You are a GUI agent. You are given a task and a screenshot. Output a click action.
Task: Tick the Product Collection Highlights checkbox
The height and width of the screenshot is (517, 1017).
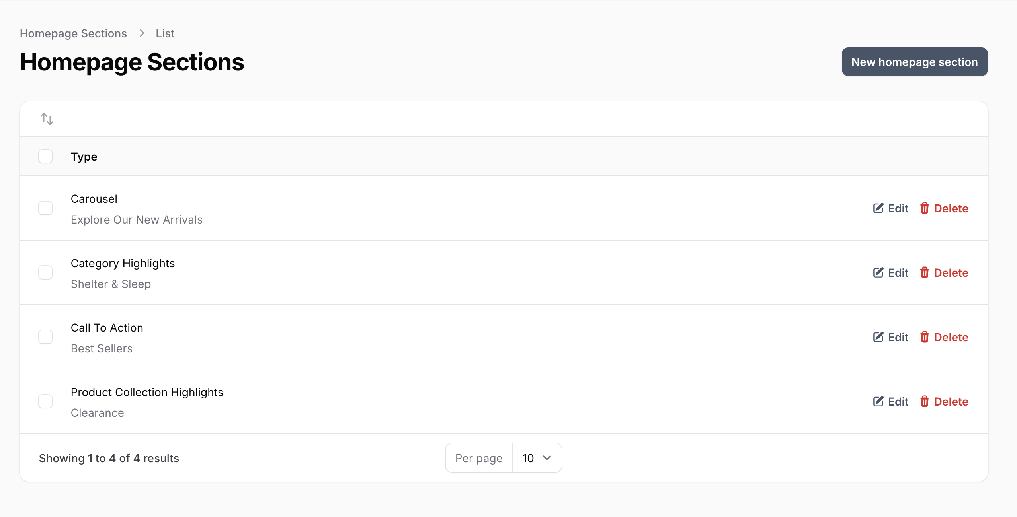coord(45,402)
